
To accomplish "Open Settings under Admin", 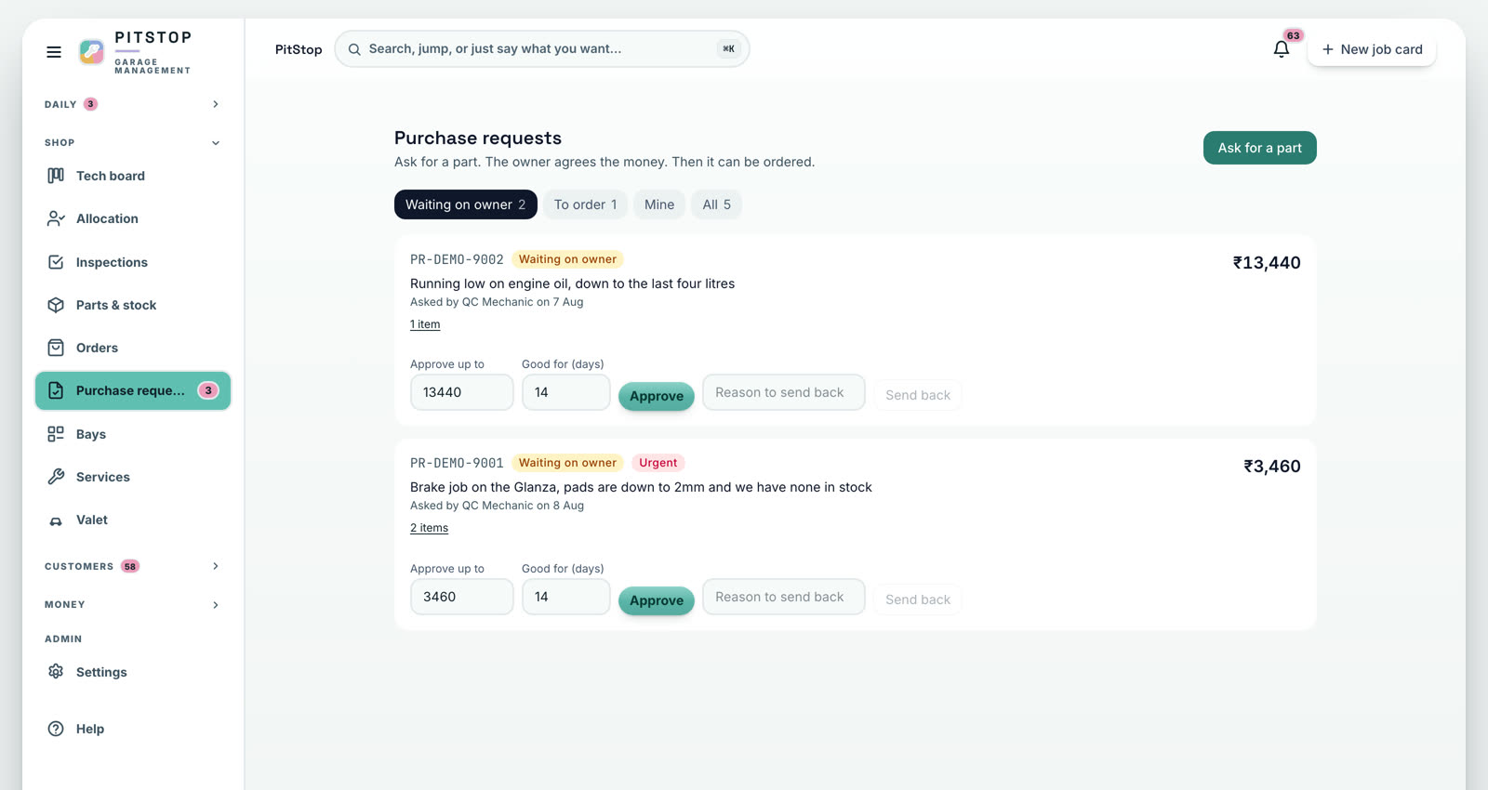I will [x=133, y=672].
